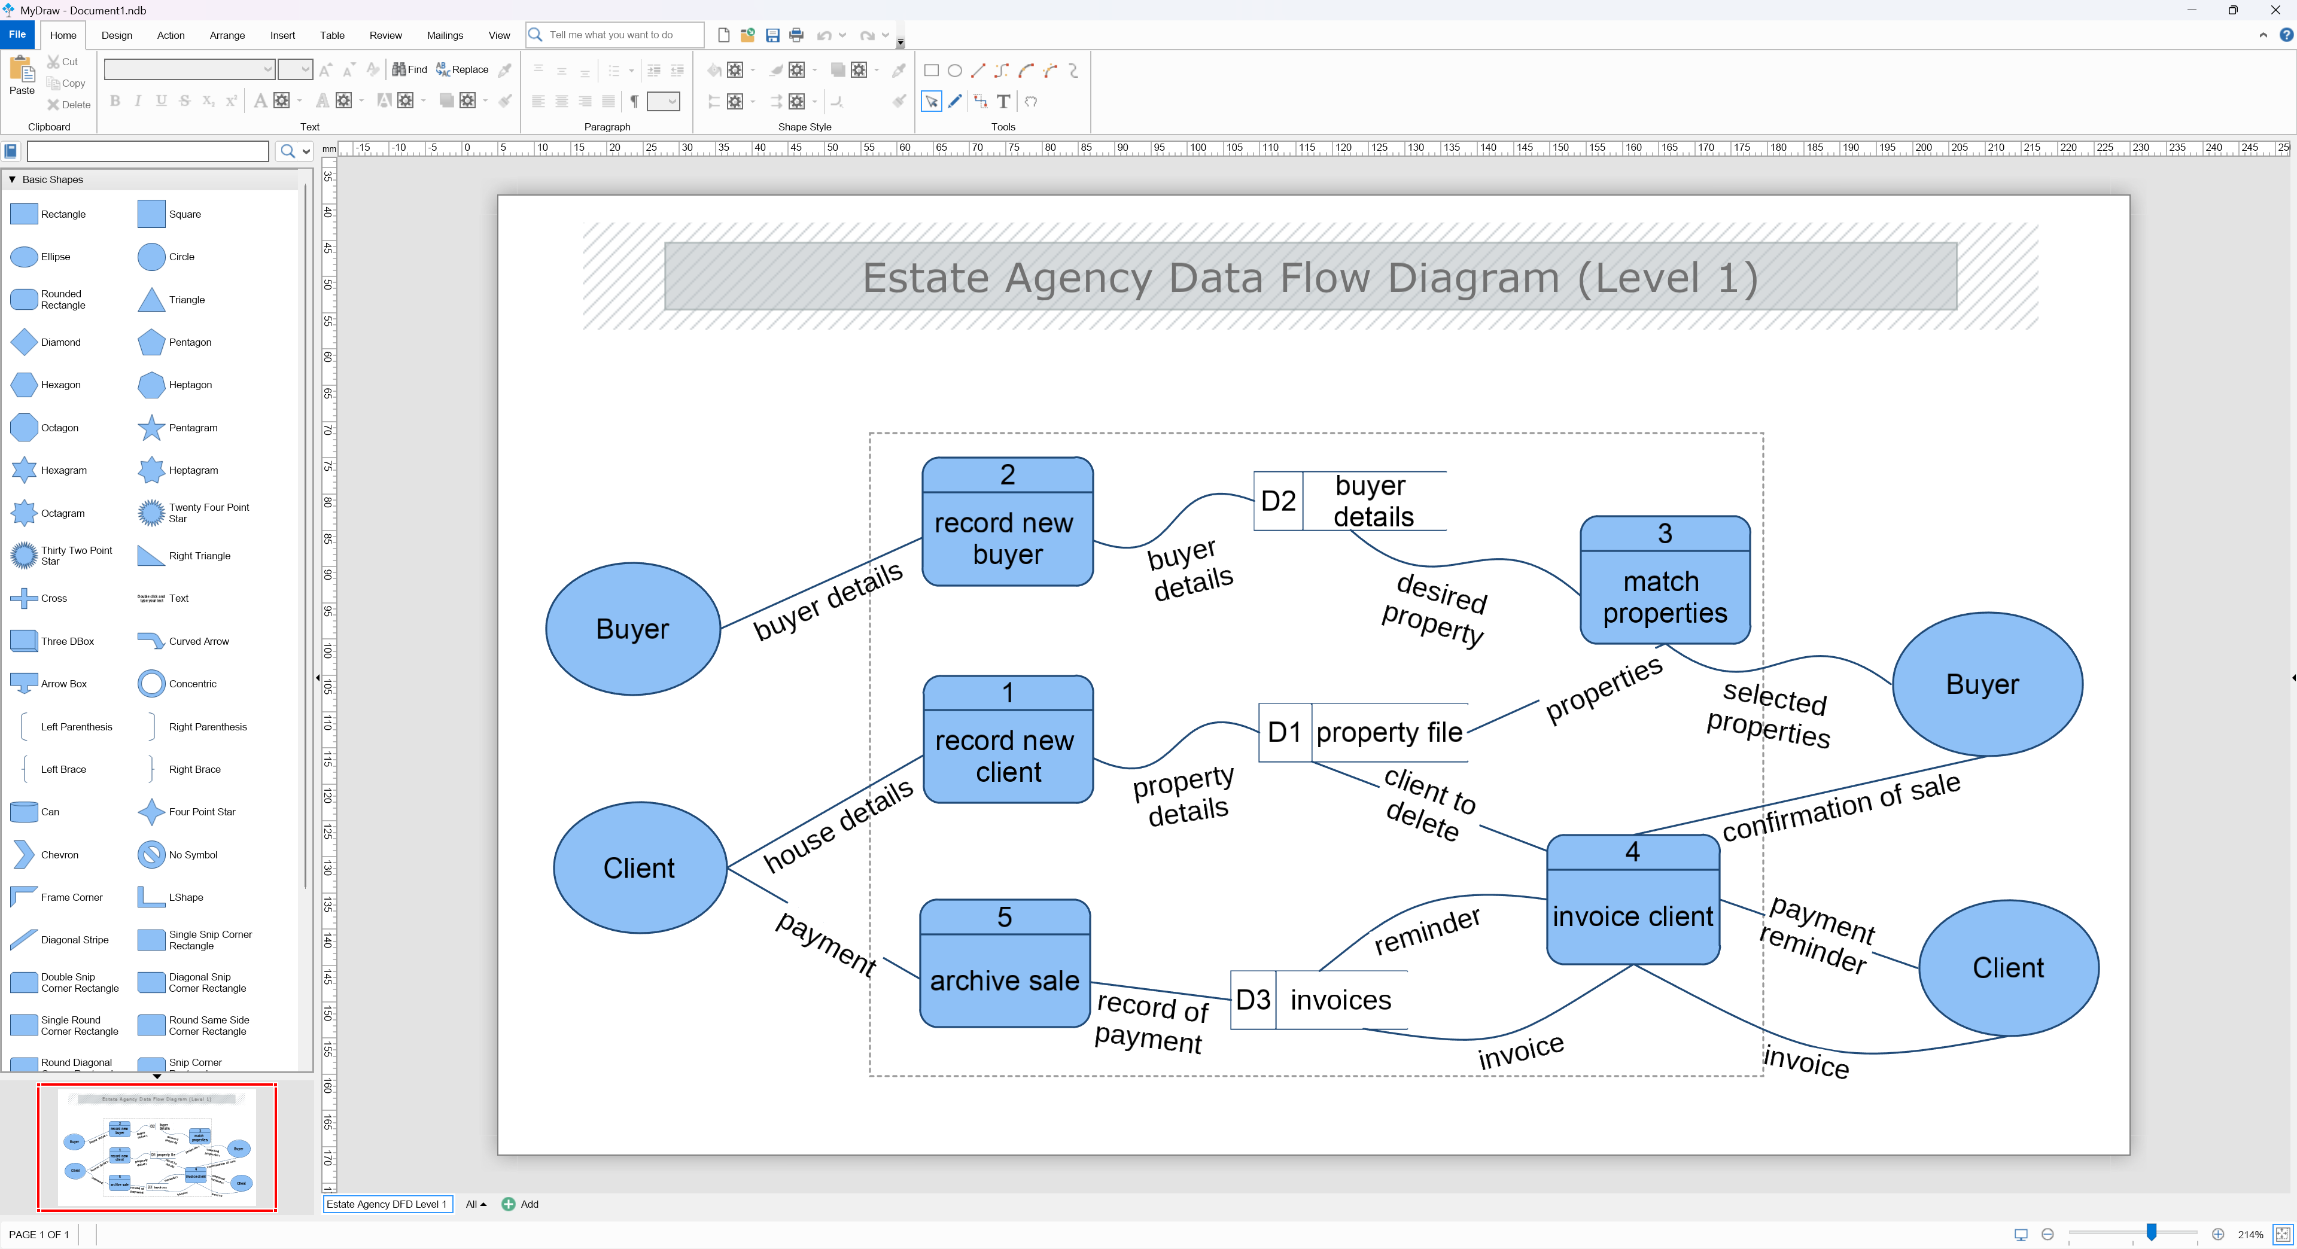Select the Ellipse drawing tool

954,71
